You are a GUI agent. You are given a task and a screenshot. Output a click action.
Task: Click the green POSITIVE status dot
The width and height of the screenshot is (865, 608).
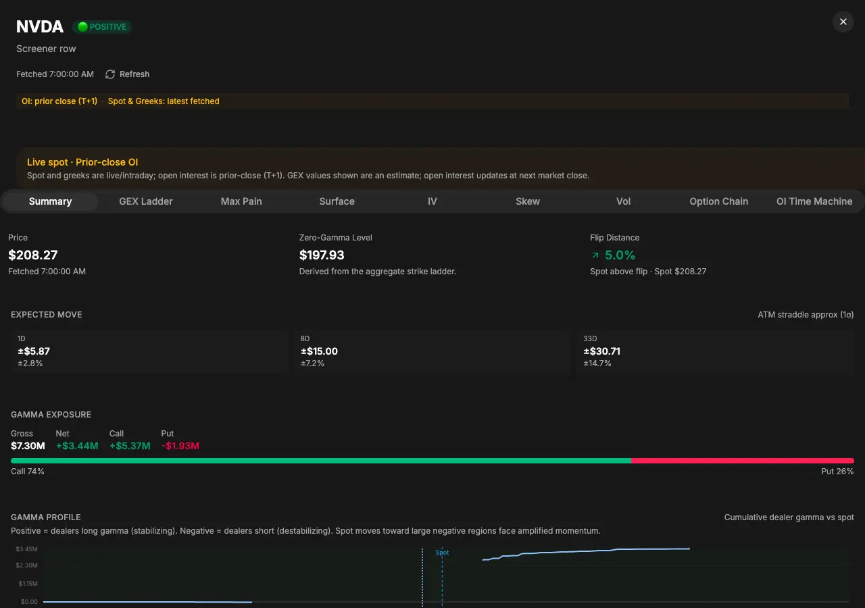point(82,27)
